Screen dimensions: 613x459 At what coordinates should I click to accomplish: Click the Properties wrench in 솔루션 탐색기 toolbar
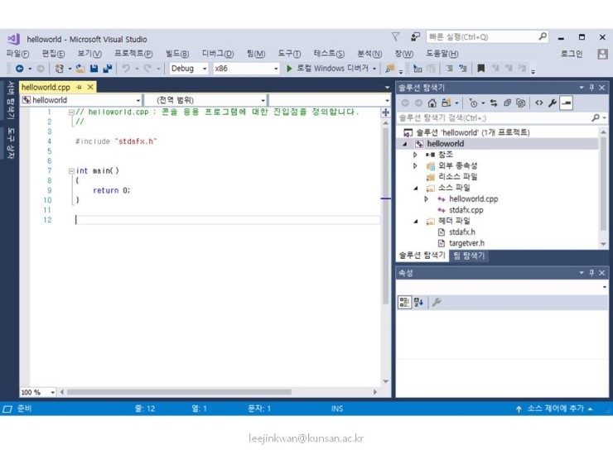pyautogui.click(x=553, y=103)
